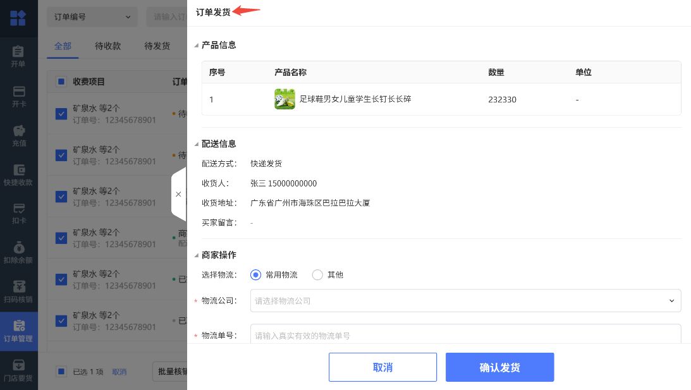Open the 开单 sidebar icon
This screenshot has width=691, height=390.
(18, 56)
